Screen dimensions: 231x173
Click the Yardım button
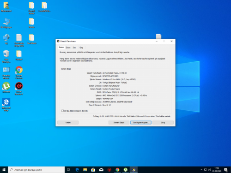point(68,123)
